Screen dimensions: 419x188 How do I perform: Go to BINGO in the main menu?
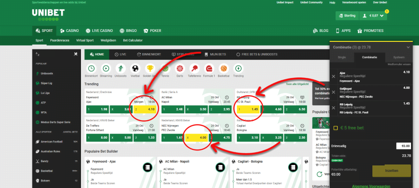pos(128,31)
